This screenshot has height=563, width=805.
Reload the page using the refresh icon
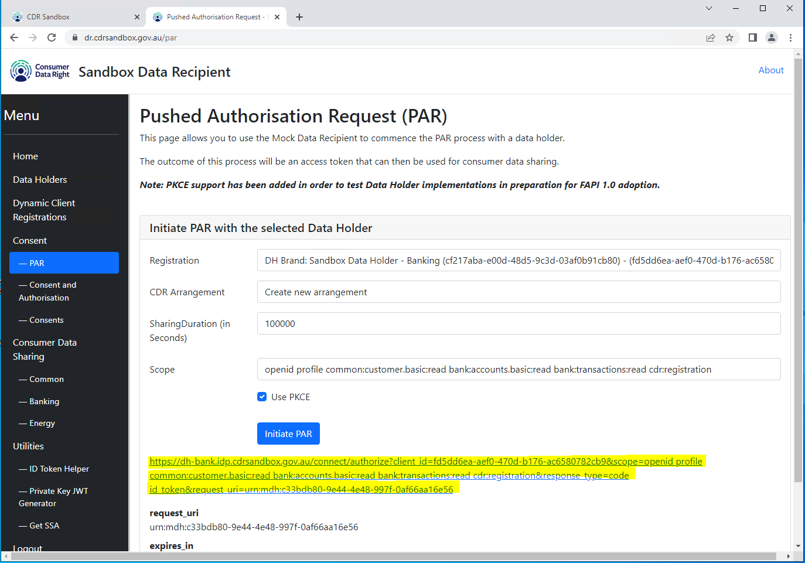point(52,37)
